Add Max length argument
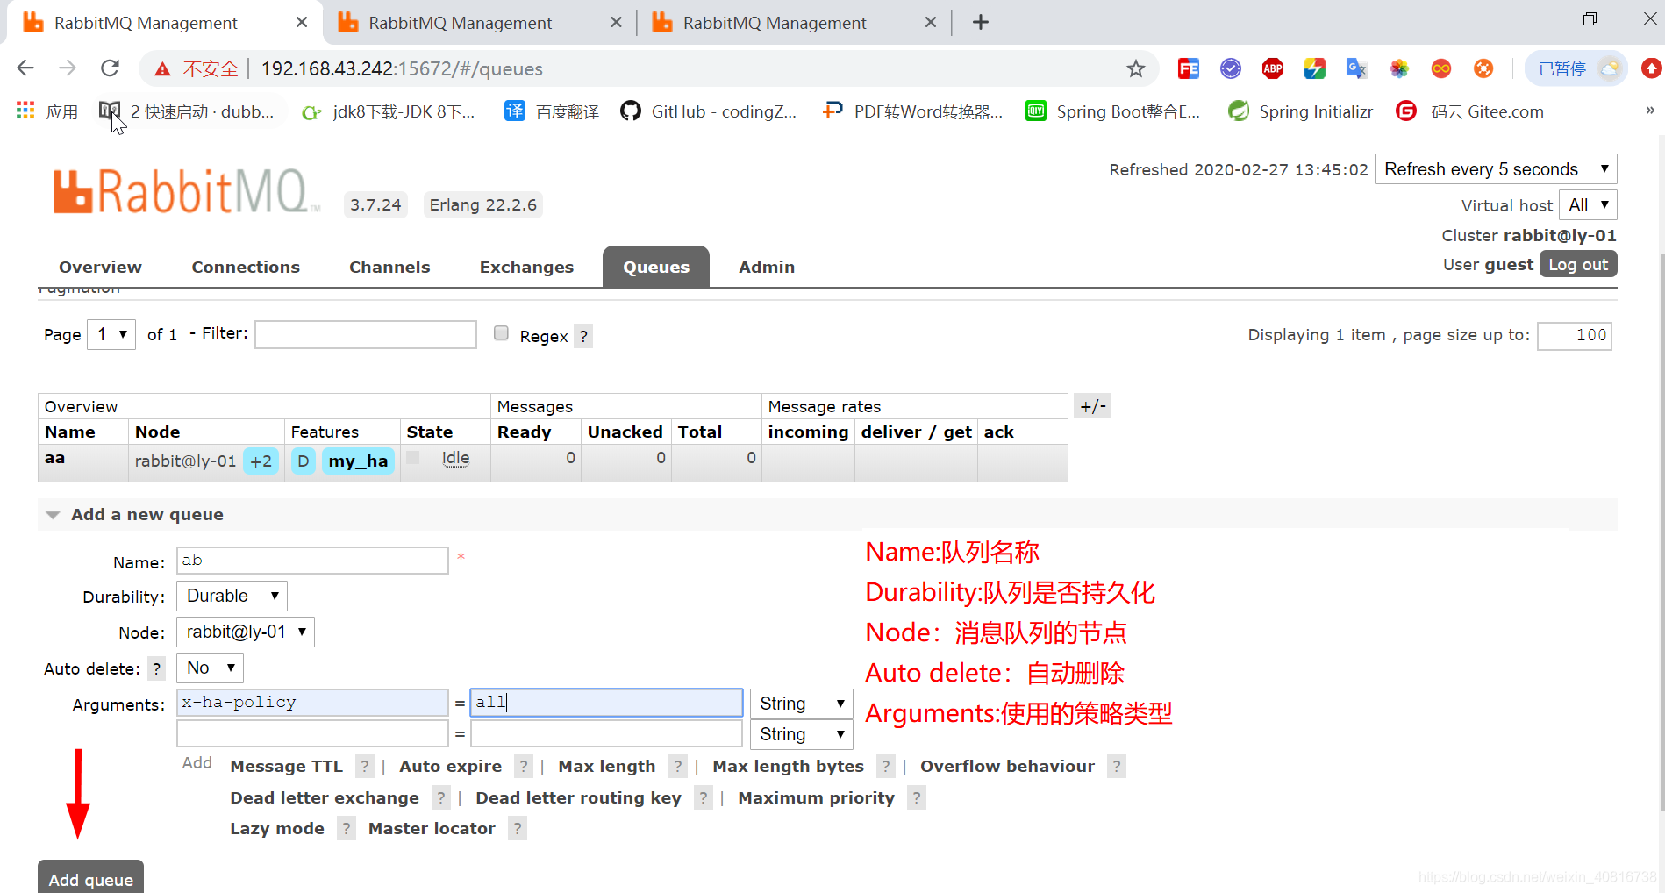 [x=606, y=766]
